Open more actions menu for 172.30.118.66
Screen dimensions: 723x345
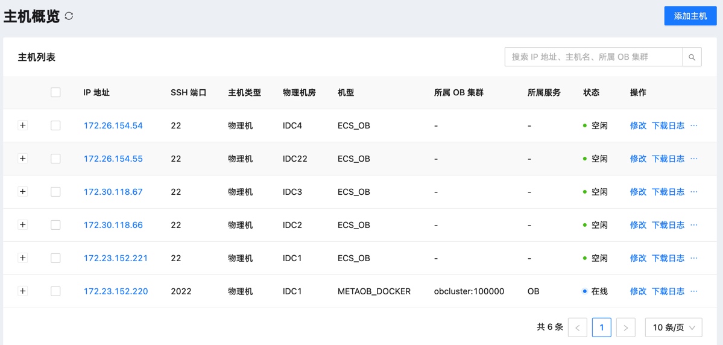point(694,225)
